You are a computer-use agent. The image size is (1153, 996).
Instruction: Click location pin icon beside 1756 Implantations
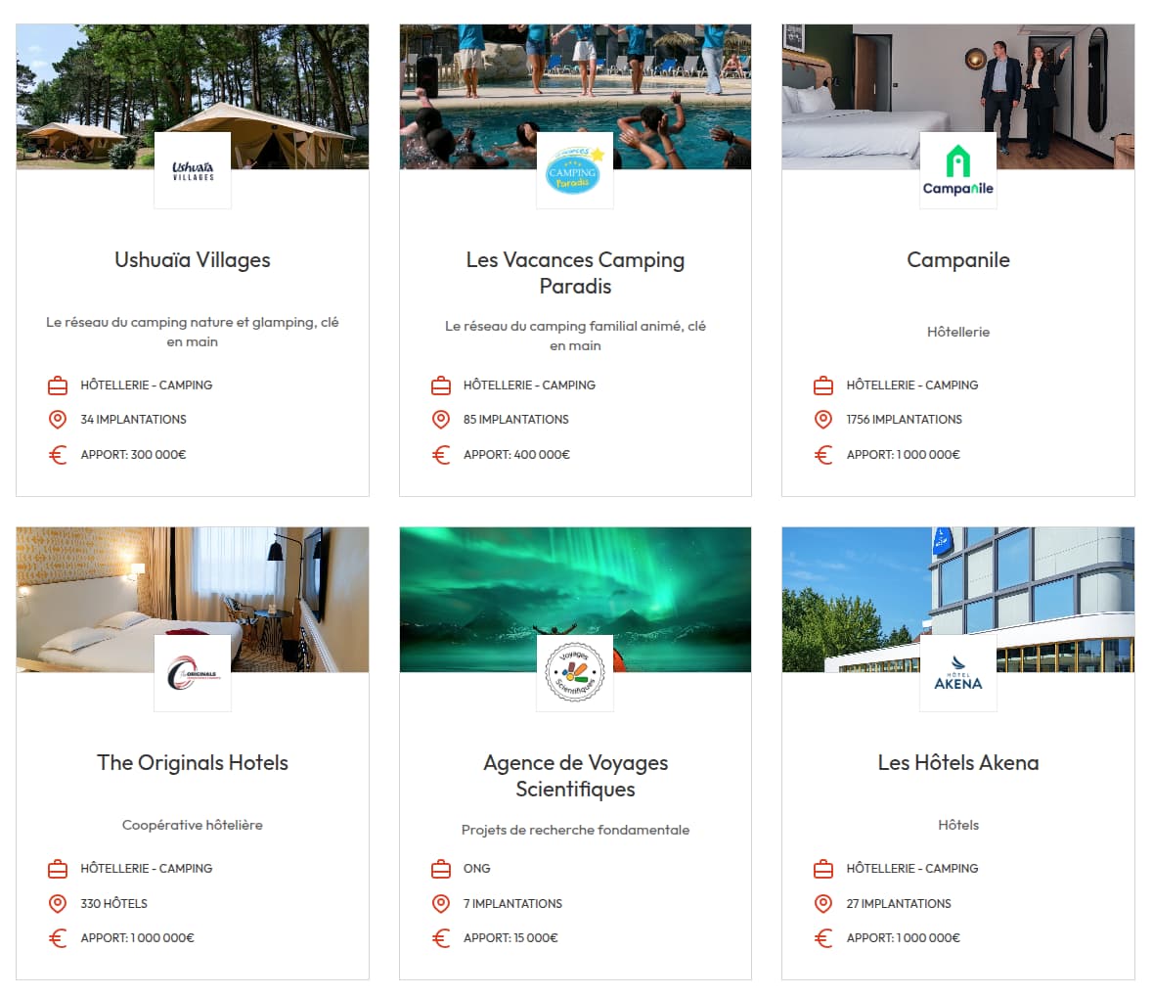point(823,420)
